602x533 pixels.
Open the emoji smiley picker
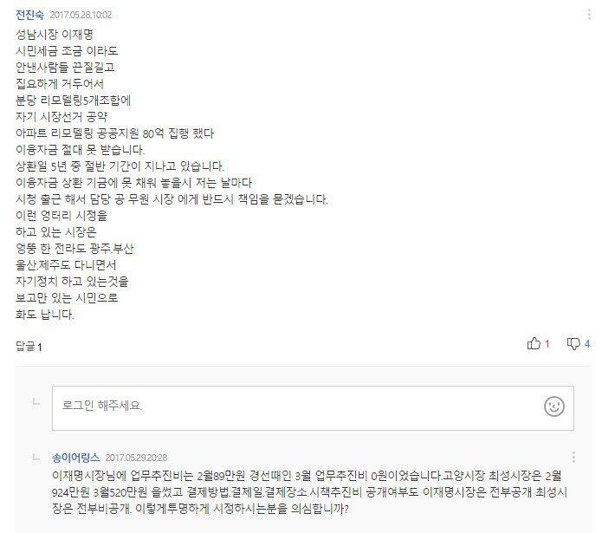554,406
